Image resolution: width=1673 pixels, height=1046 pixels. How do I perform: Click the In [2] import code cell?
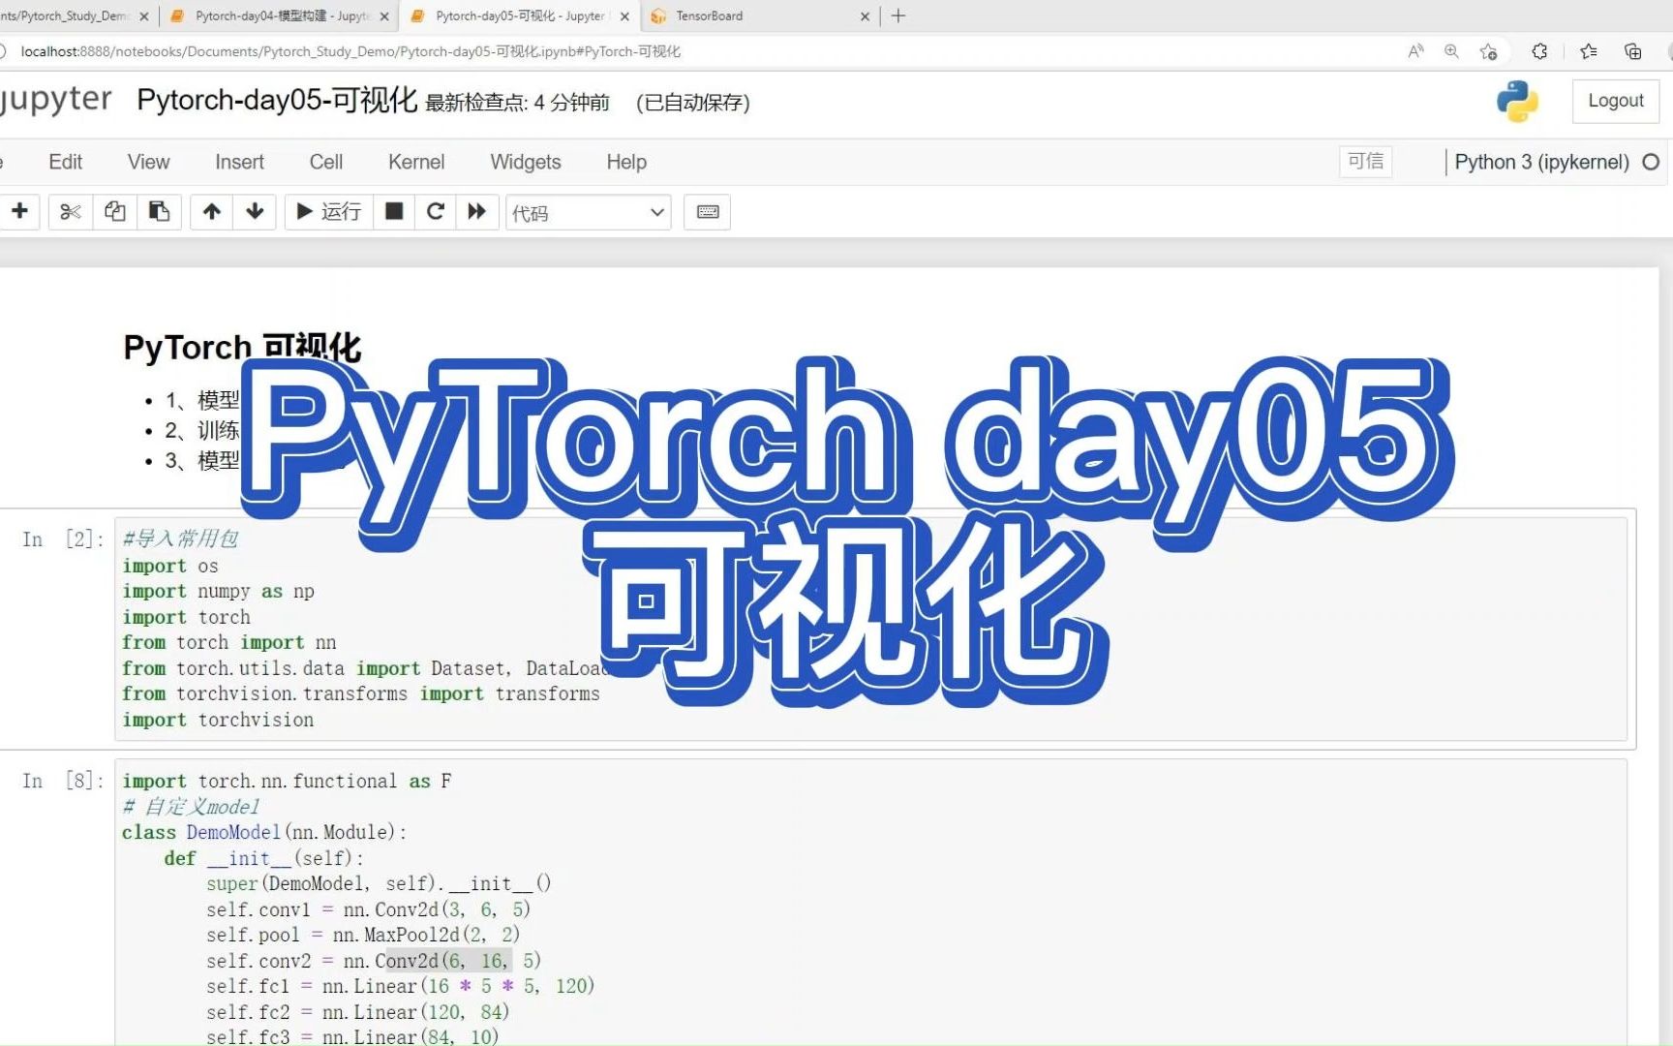[x=870, y=629]
